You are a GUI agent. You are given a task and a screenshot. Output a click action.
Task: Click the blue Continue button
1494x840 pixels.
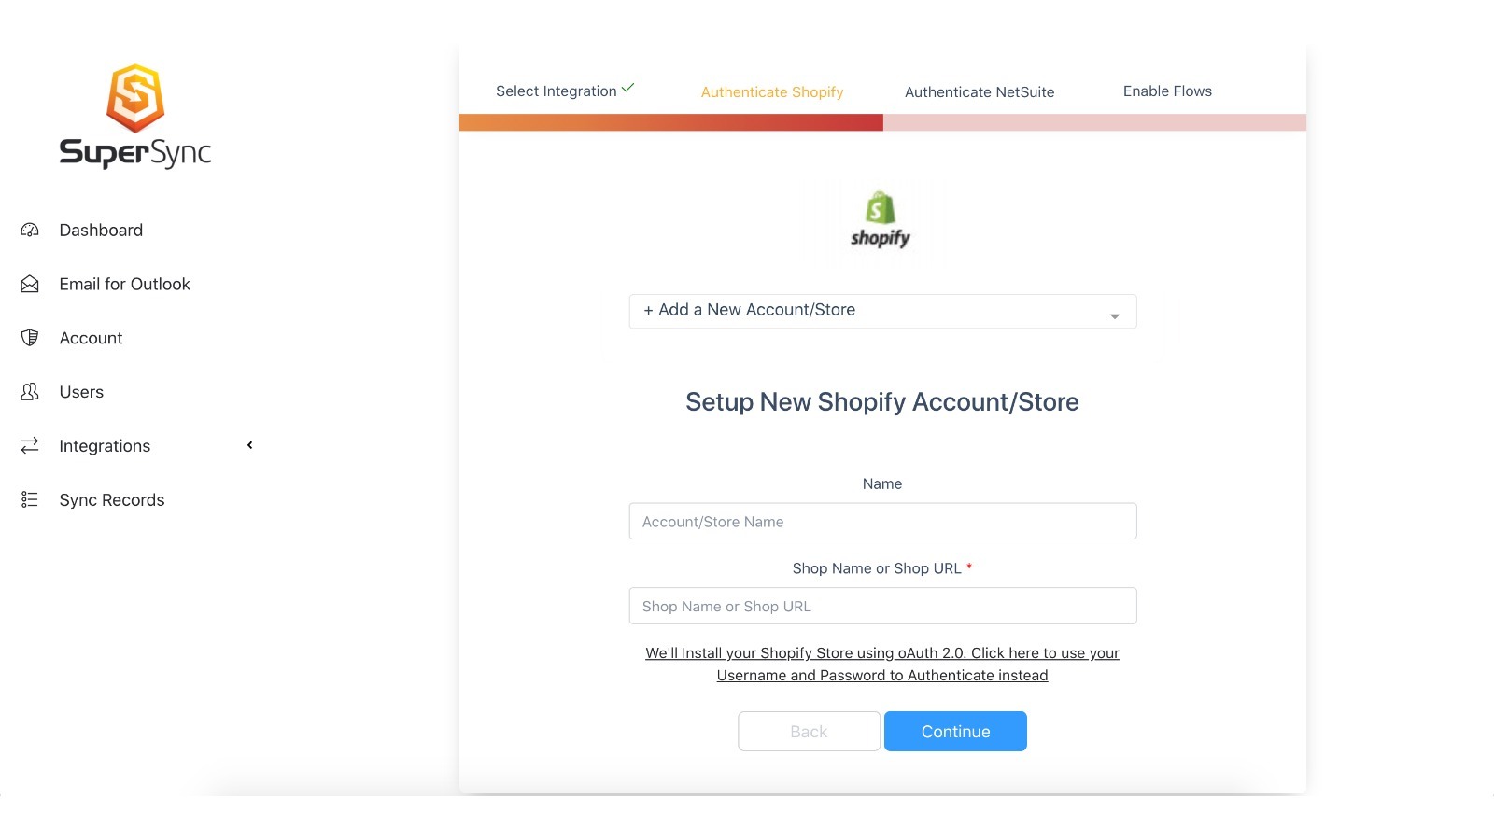coord(955,731)
